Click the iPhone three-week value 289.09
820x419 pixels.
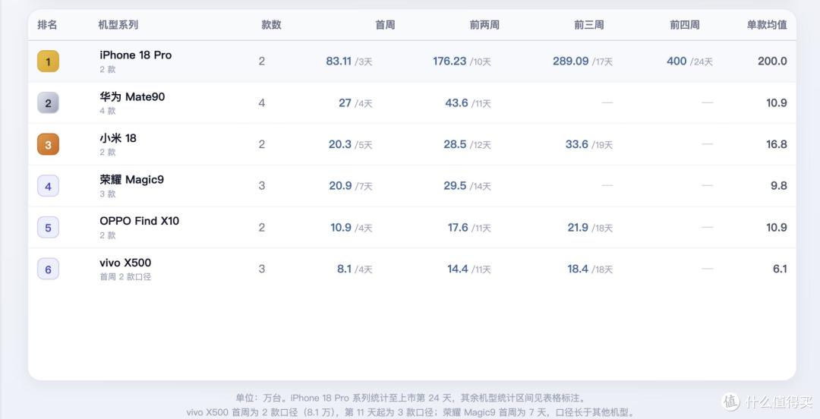(570, 61)
